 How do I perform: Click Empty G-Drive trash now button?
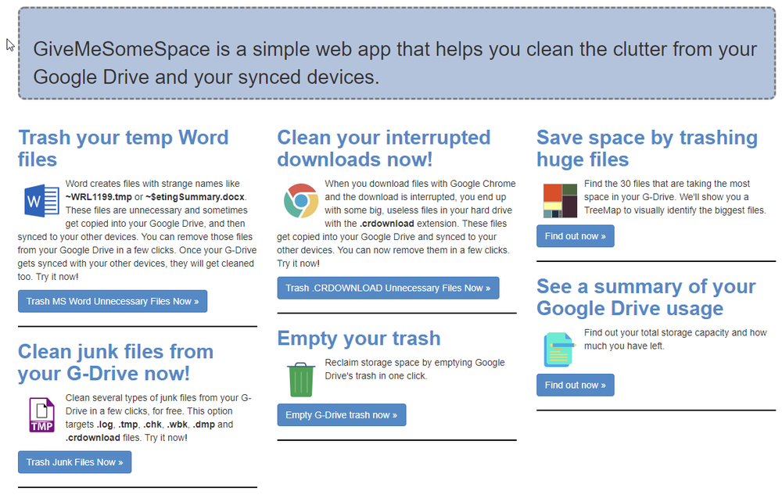click(342, 414)
